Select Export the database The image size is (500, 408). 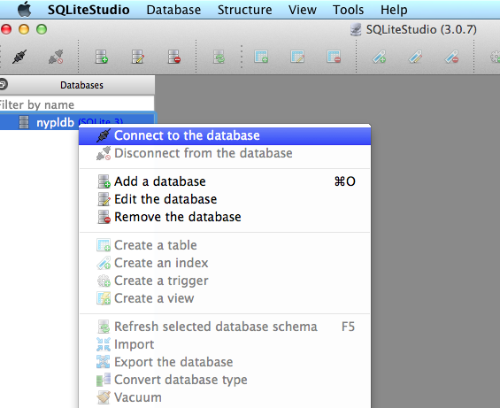(x=225, y=362)
